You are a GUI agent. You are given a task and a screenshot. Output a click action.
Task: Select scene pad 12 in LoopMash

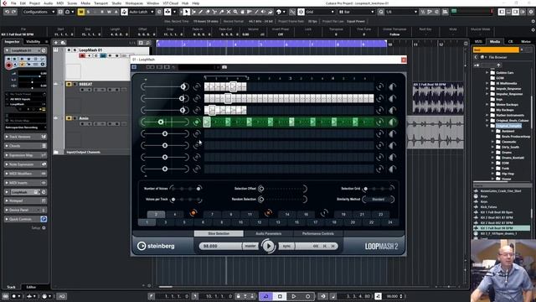pos(259,222)
